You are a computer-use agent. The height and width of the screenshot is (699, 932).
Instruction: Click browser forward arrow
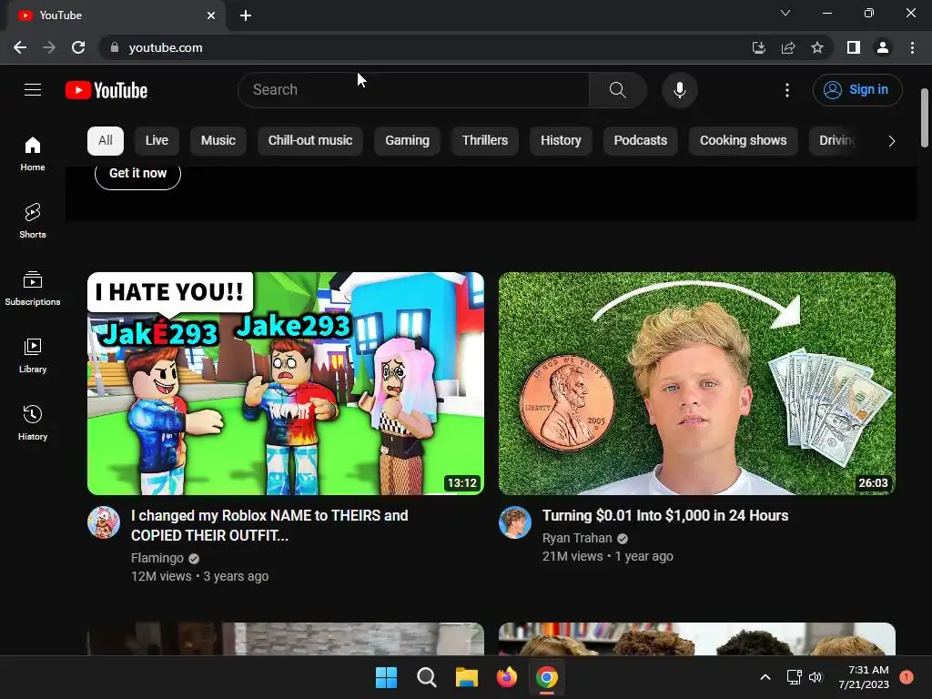[49, 47]
